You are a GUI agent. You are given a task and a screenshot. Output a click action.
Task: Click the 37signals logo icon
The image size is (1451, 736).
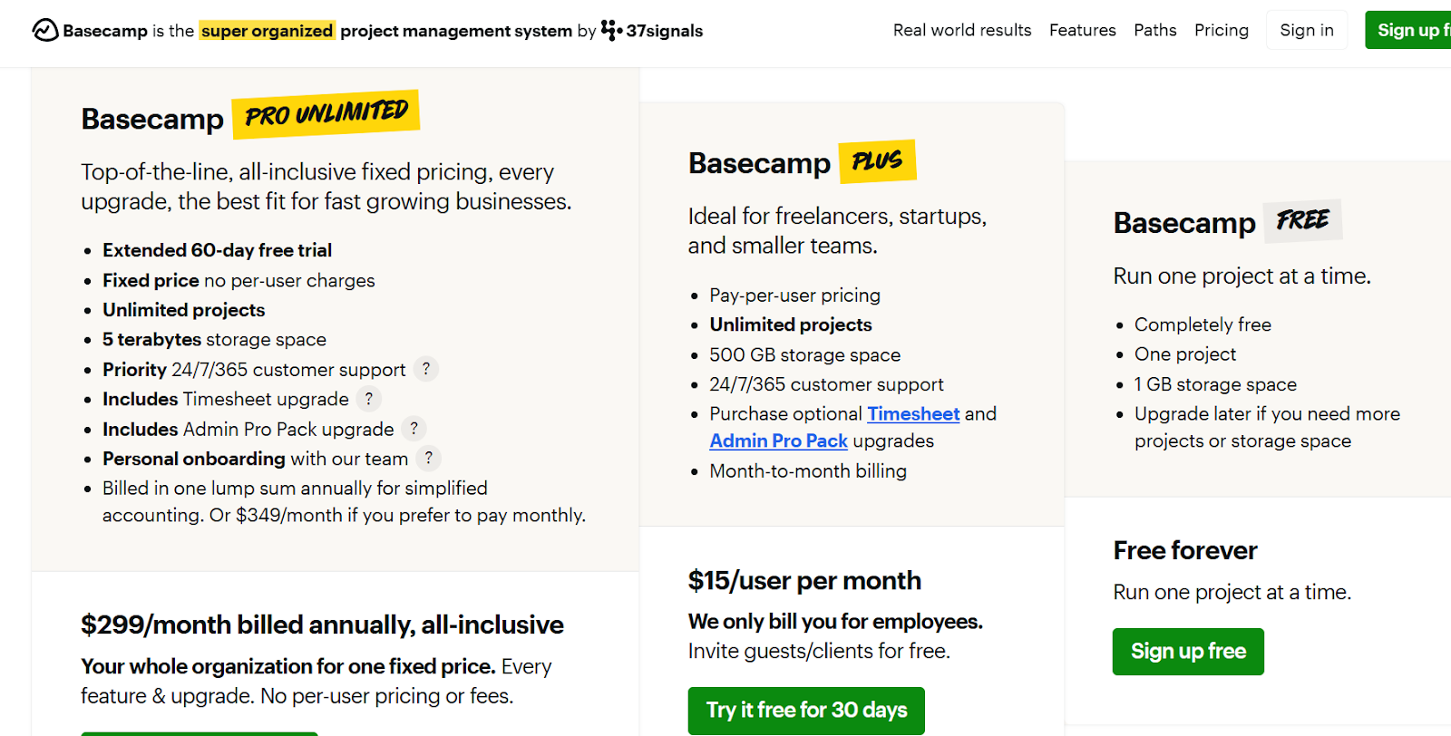[x=611, y=31]
